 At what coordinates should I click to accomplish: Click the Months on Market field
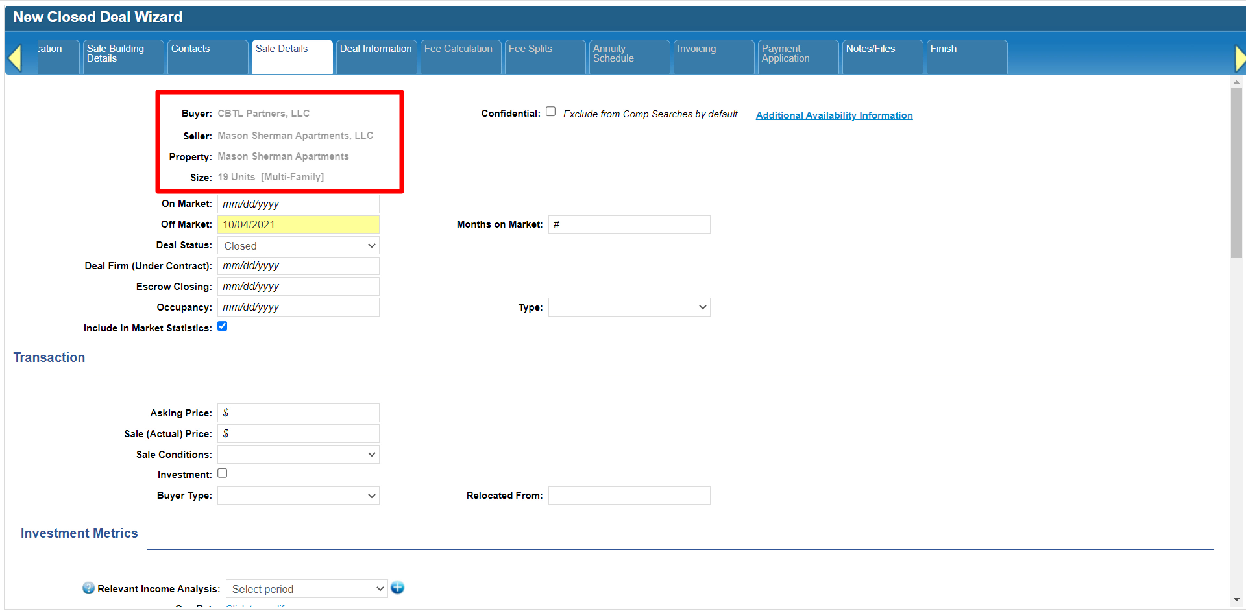coord(629,224)
